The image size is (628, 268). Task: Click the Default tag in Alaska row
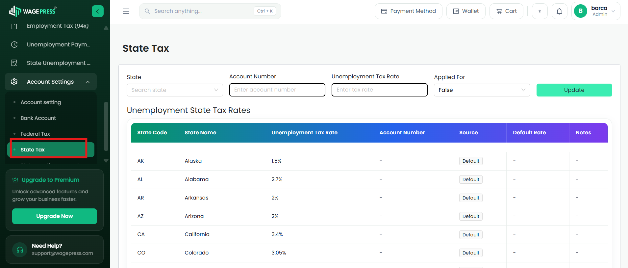pos(471,161)
